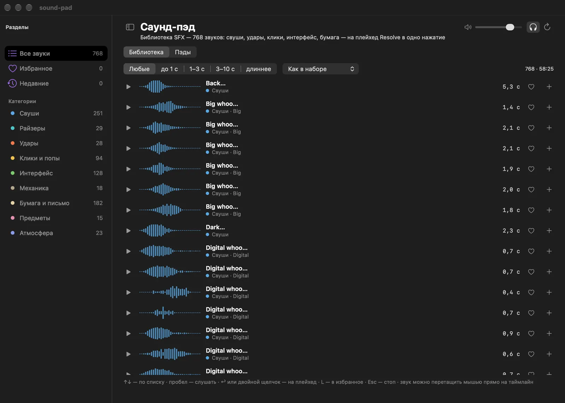565x403 pixels.
Task: Open the Избранное section
Action: click(x=56, y=68)
